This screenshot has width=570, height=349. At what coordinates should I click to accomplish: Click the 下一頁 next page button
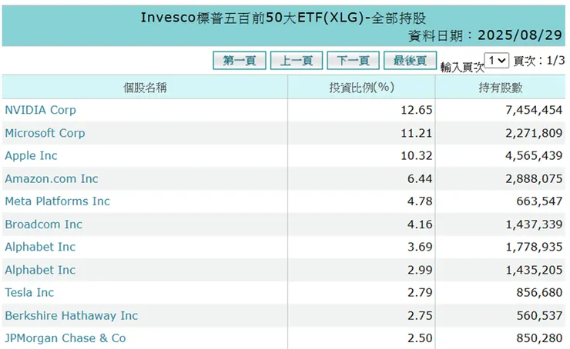click(x=353, y=60)
